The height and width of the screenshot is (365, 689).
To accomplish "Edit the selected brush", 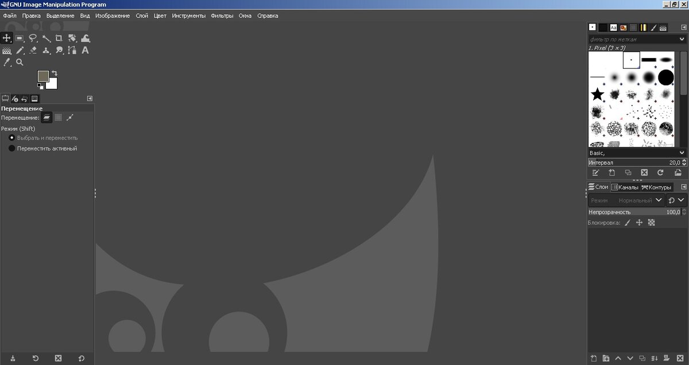I will click(x=595, y=172).
